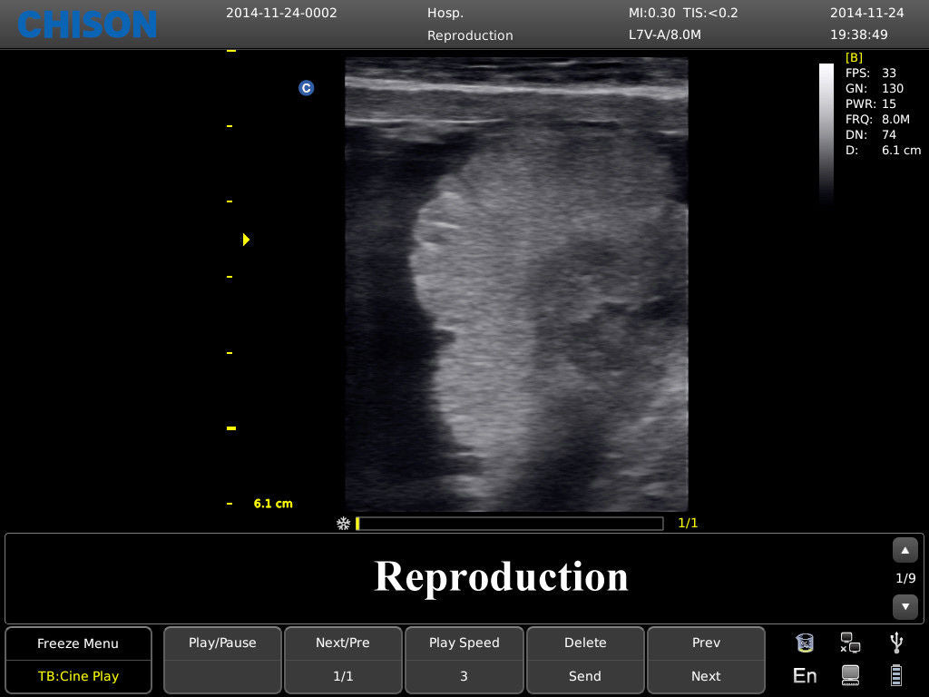Image resolution: width=929 pixels, height=697 pixels.
Task: Click the hard disk status icon
Action: click(x=849, y=674)
